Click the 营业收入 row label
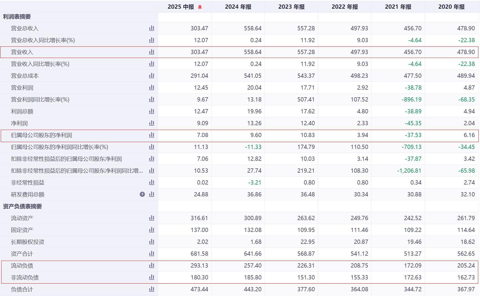 coord(22,52)
